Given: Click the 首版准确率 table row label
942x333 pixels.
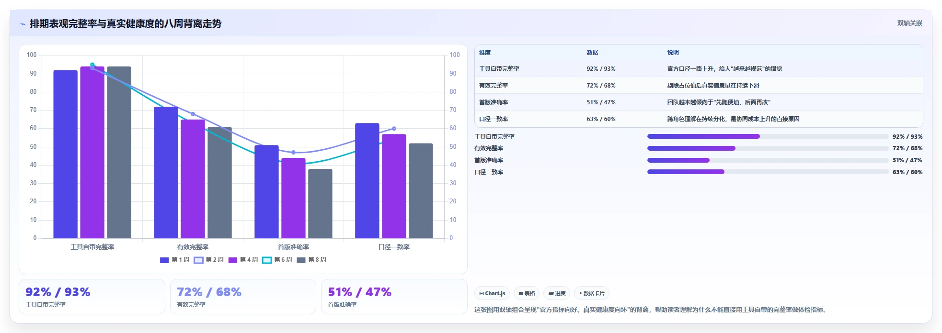Looking at the screenshot, I should point(494,102).
